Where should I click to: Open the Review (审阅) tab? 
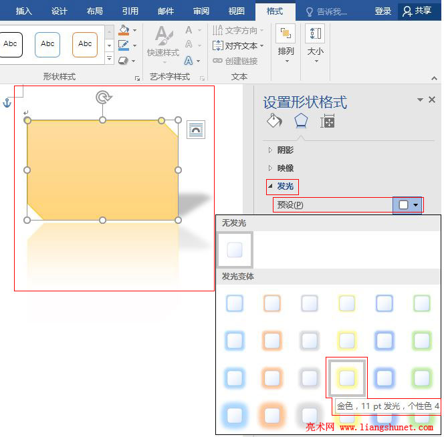[201, 11]
